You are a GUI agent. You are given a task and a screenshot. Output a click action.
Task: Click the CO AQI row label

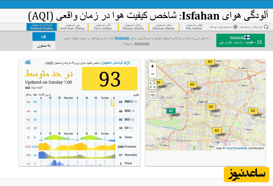[128, 128]
